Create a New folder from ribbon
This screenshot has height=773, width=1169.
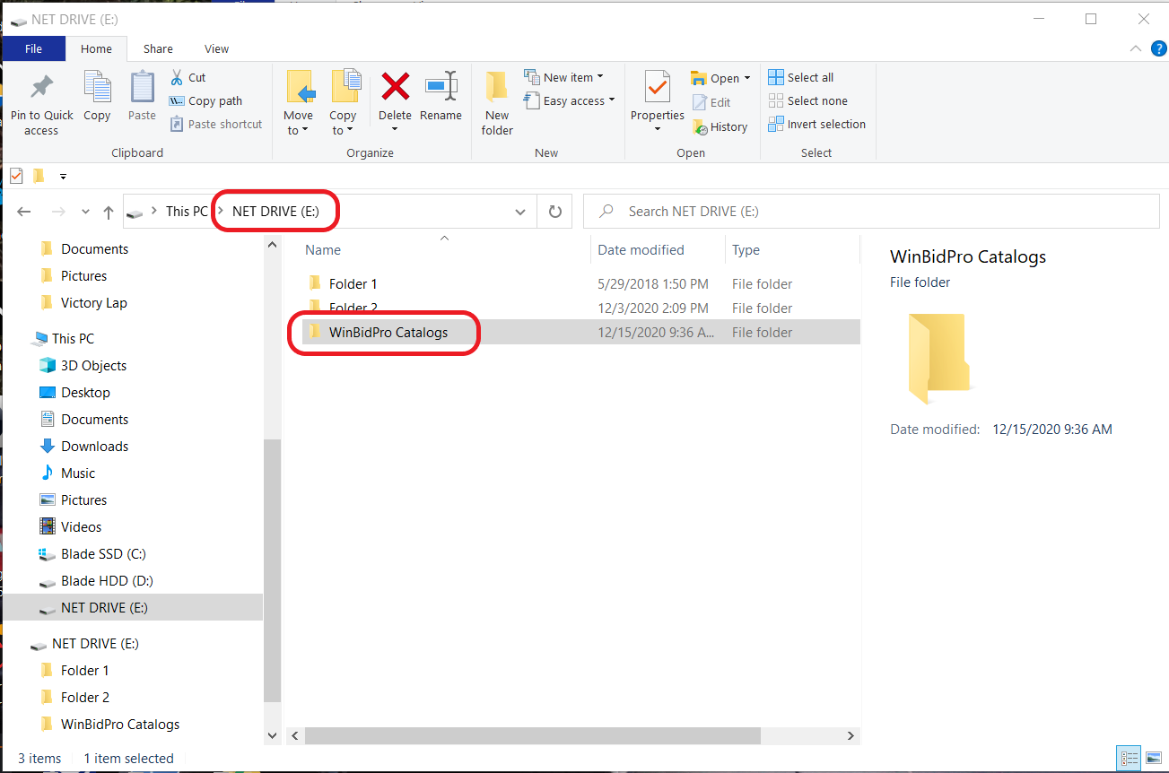[x=496, y=102]
